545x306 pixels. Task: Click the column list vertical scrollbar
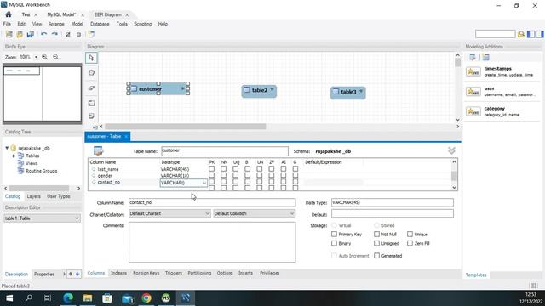tap(454, 176)
